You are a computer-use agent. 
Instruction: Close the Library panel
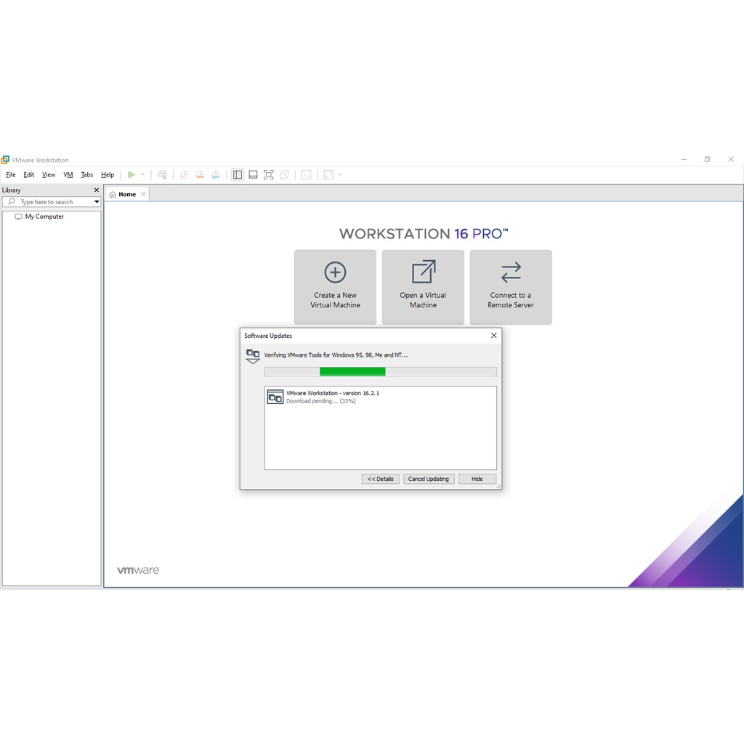coord(97,190)
